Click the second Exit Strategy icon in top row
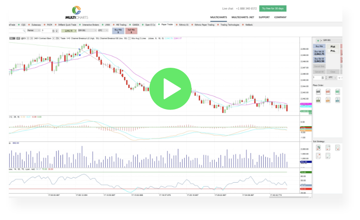 pos(328,148)
